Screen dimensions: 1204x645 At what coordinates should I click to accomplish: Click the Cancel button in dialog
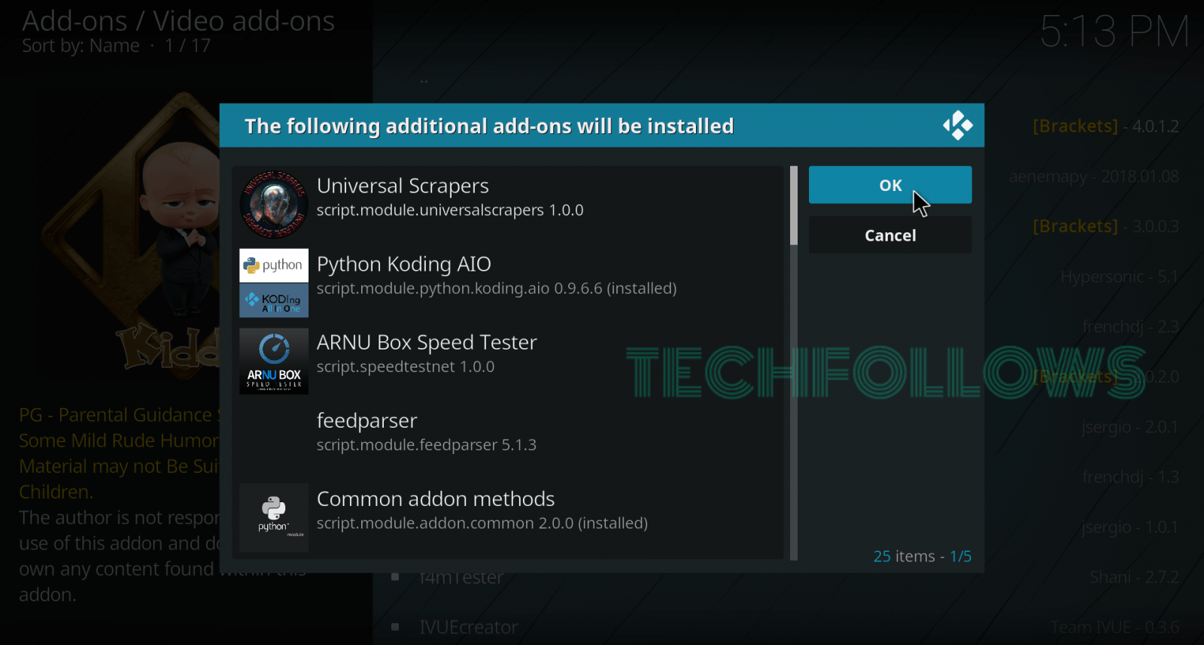pos(890,235)
